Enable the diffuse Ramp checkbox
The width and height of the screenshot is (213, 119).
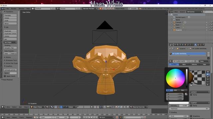tap(191, 95)
